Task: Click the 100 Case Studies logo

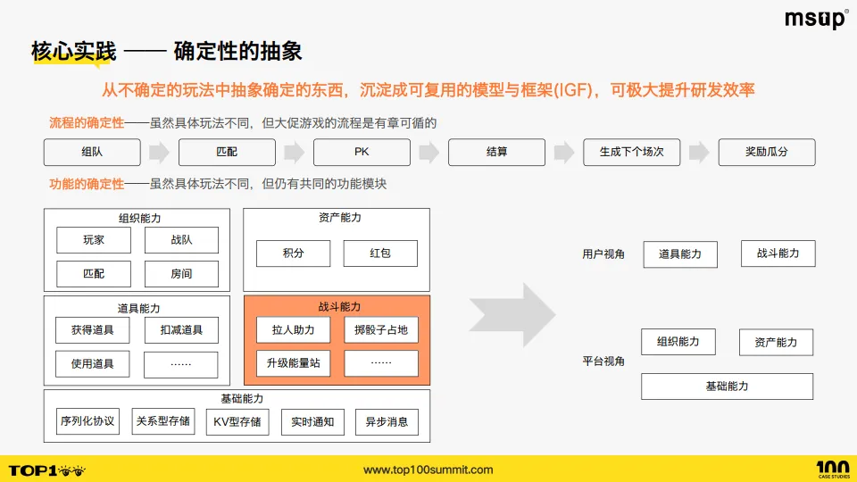Action: click(833, 470)
